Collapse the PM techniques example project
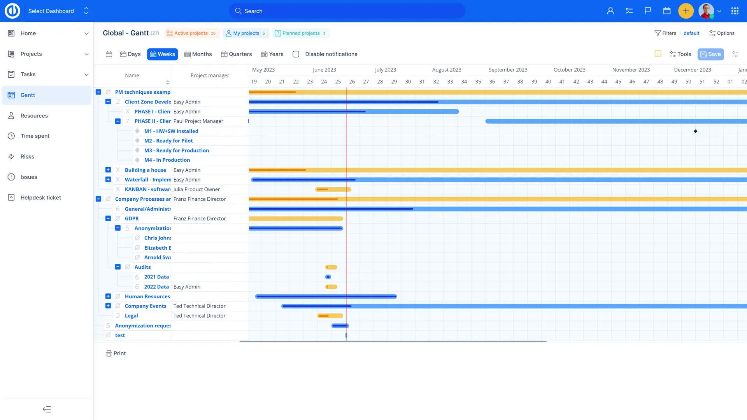Screen dimensions: 747x420 pyautogui.click(x=98, y=92)
